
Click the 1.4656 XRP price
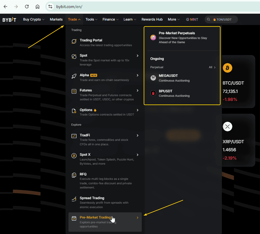point(229,150)
